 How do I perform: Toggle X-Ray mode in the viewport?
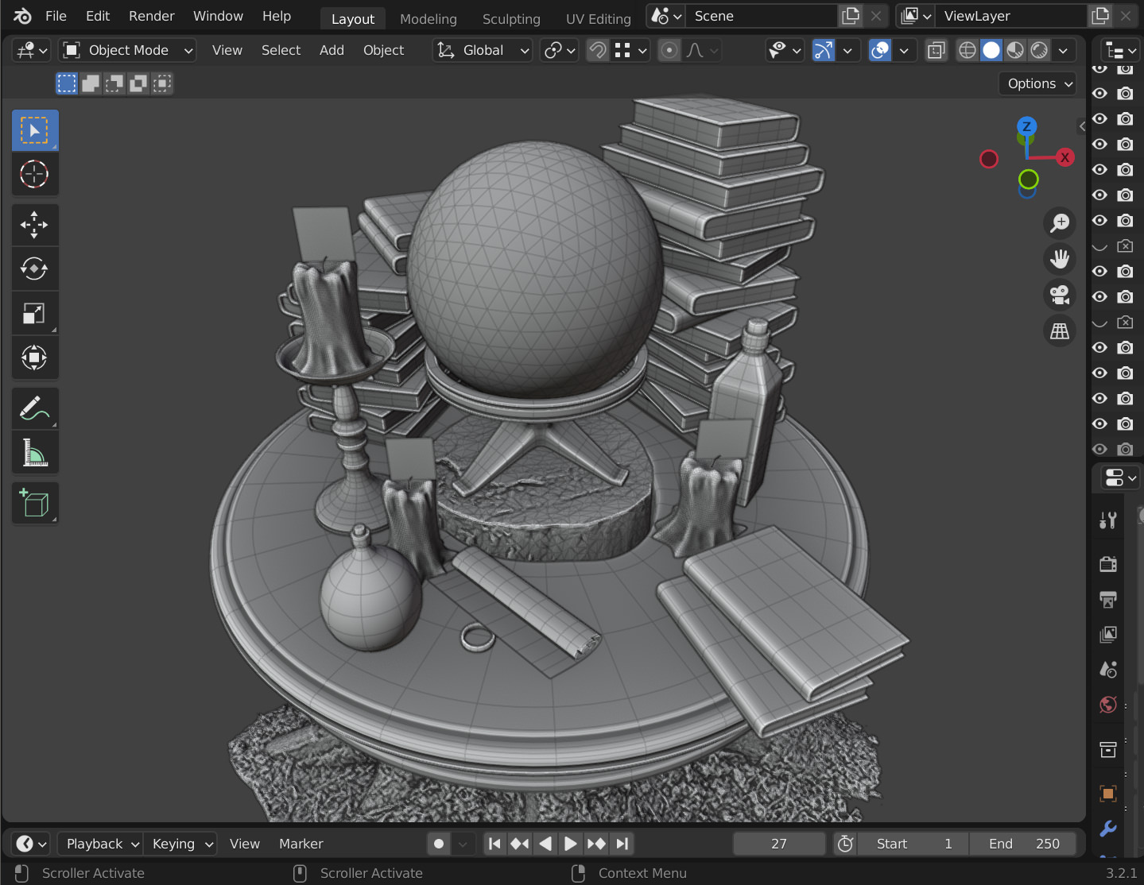(936, 50)
